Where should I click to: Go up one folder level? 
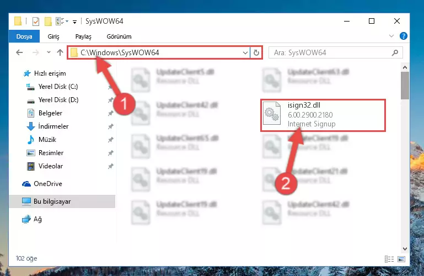point(60,52)
